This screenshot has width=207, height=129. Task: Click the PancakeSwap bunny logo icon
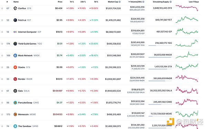pos(15,102)
